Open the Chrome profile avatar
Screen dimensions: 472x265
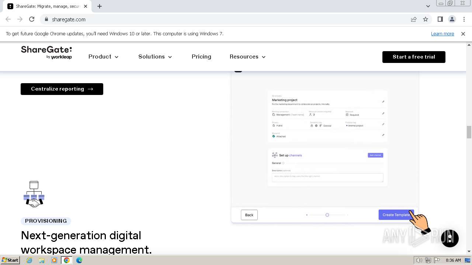[452, 19]
